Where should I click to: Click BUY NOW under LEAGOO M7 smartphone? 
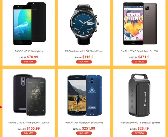[x=28, y=62]
